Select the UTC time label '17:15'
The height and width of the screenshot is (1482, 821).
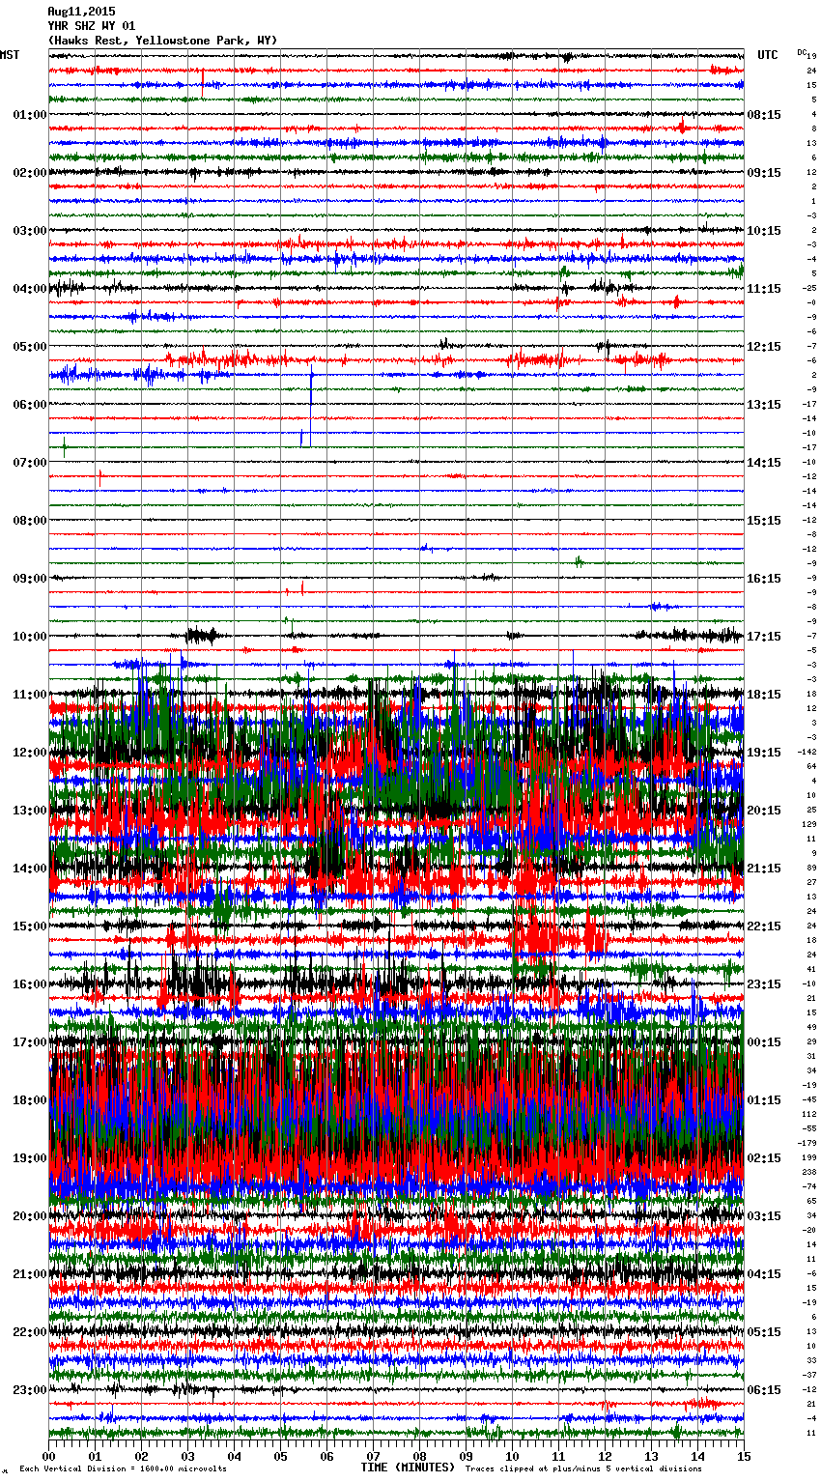pyautogui.click(x=764, y=637)
